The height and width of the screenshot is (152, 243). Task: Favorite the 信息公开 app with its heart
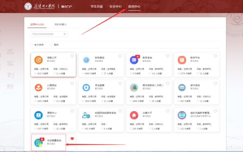[x=72, y=56]
